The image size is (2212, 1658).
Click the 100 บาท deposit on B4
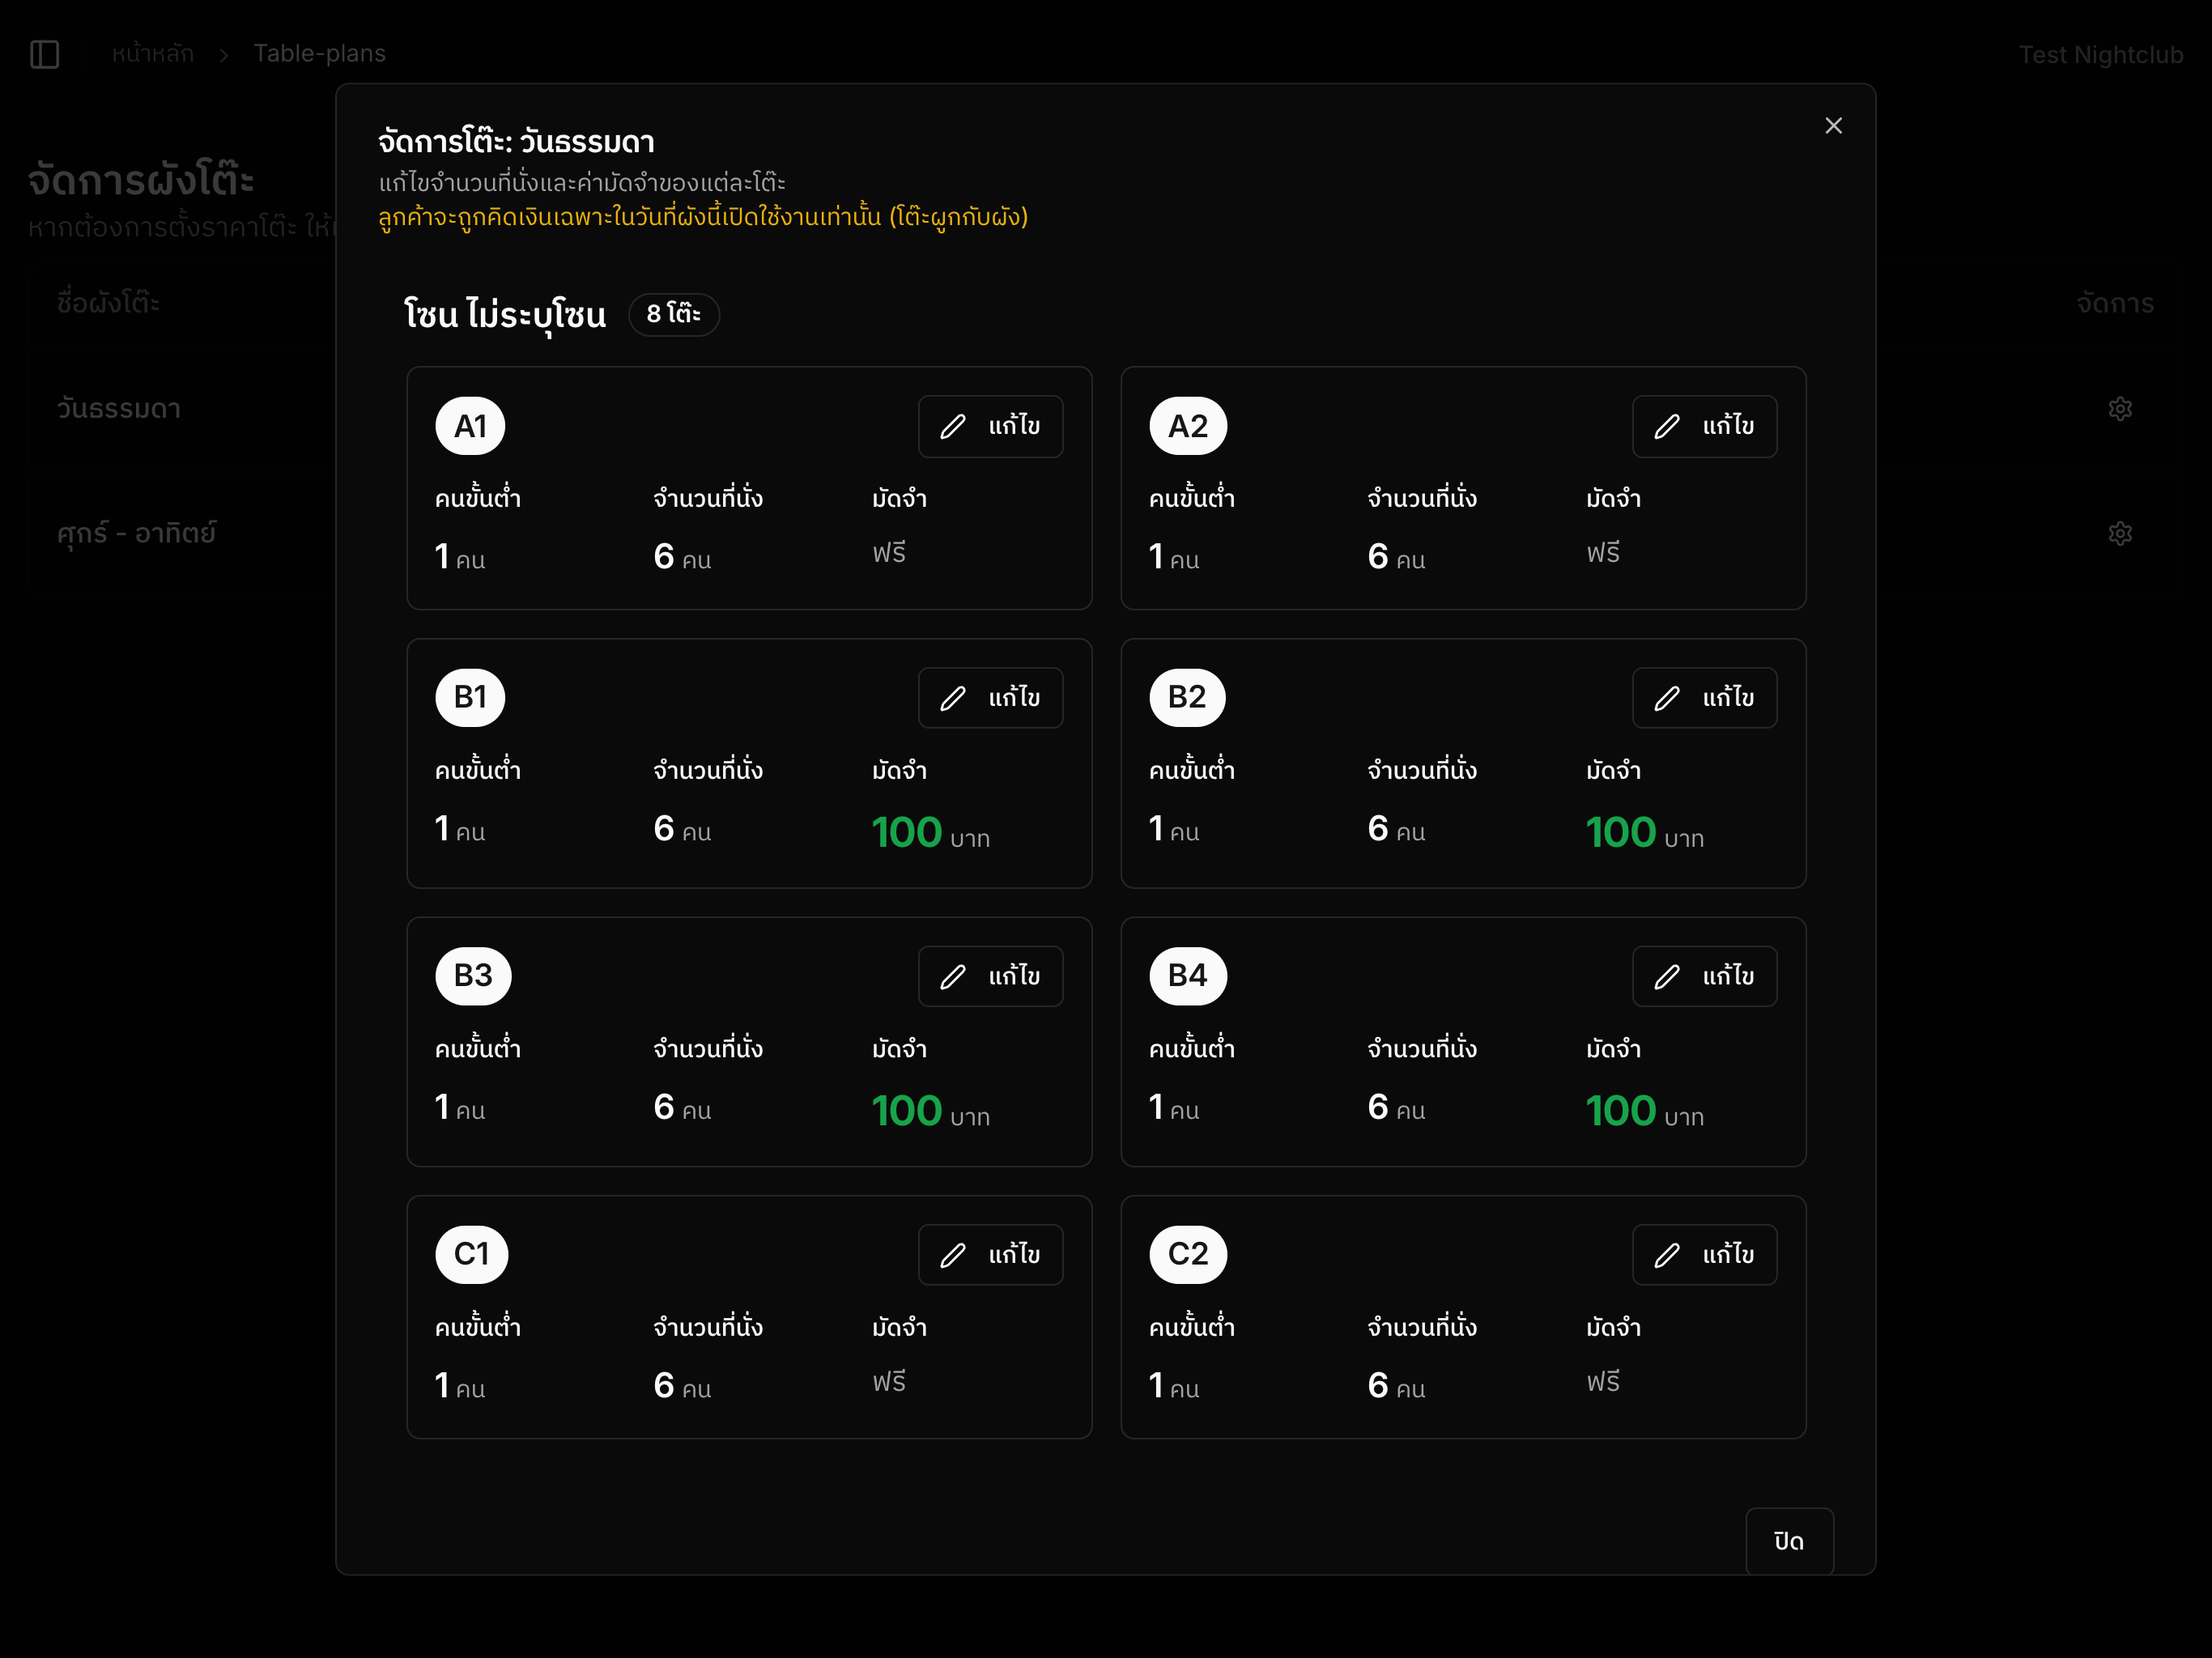pyautogui.click(x=1645, y=1112)
